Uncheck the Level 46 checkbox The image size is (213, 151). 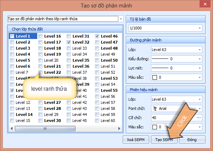[x=97, y=36]
